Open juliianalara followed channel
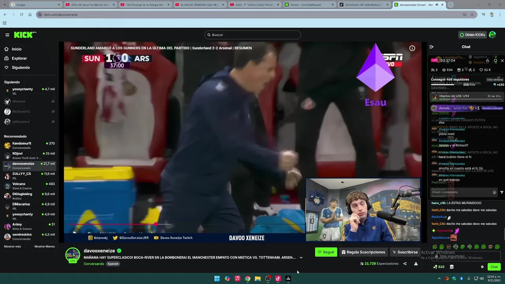The width and height of the screenshot is (505, 284). coord(30,121)
